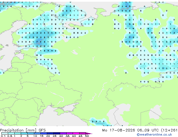This screenshot has height=137, width=178.
Task: Click the forecast date 'Mo 17-08-2026'
Action: (x=118, y=130)
